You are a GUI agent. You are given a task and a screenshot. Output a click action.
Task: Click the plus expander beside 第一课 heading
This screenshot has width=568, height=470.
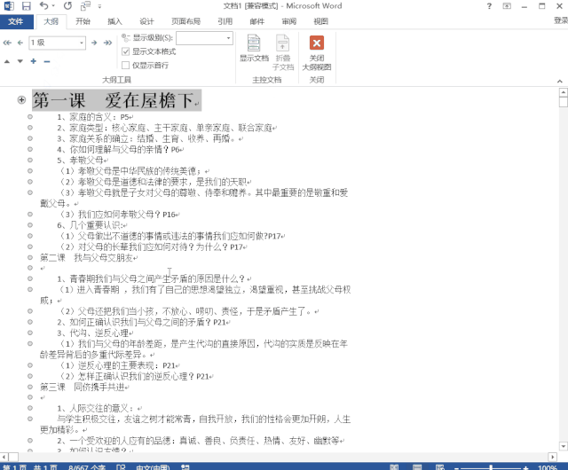coord(21,100)
